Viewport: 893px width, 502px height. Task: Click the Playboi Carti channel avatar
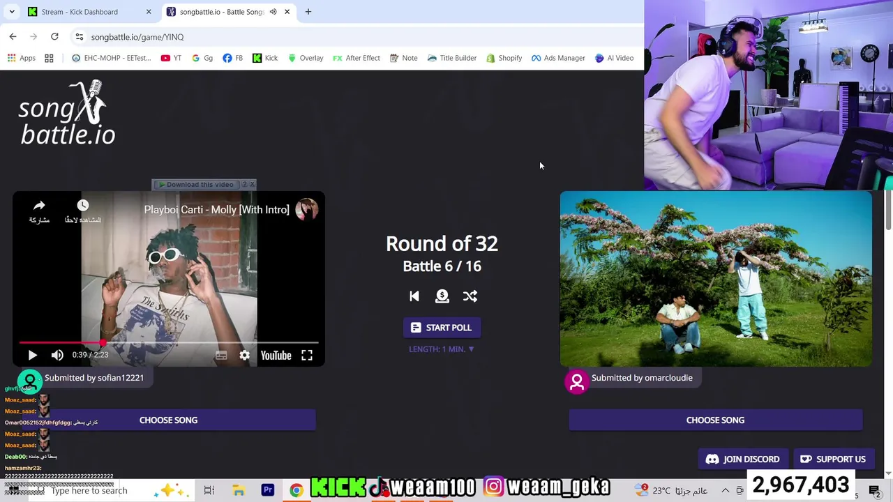click(x=306, y=209)
